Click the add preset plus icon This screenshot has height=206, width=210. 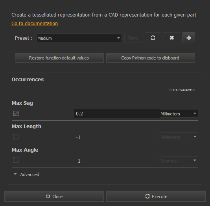tap(189, 38)
